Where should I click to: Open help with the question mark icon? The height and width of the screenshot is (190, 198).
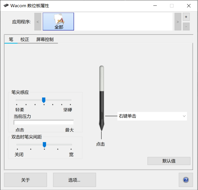coord(186,180)
